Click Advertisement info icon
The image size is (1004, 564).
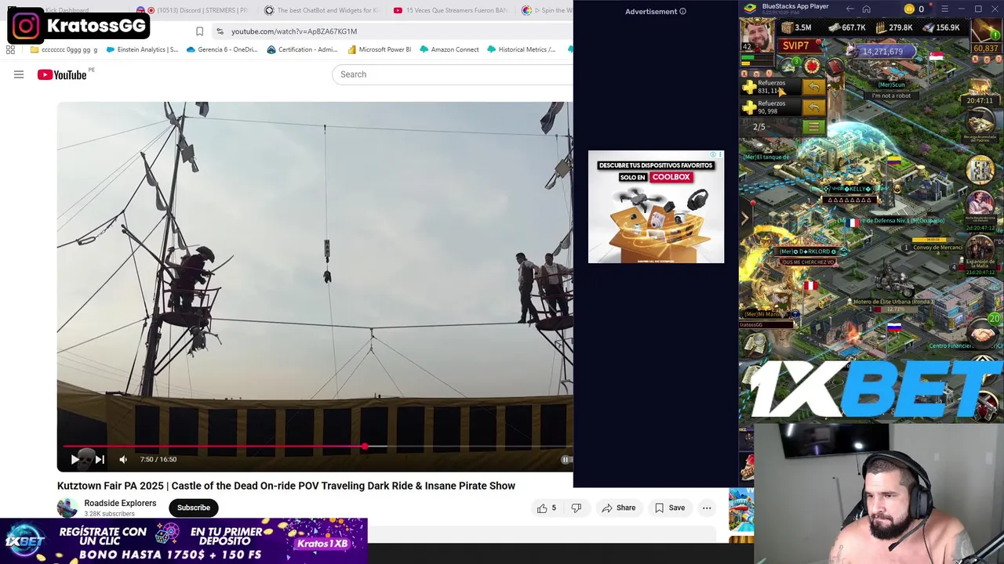tap(682, 12)
